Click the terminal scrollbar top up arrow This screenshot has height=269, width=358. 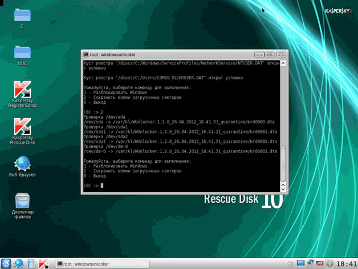(283, 63)
